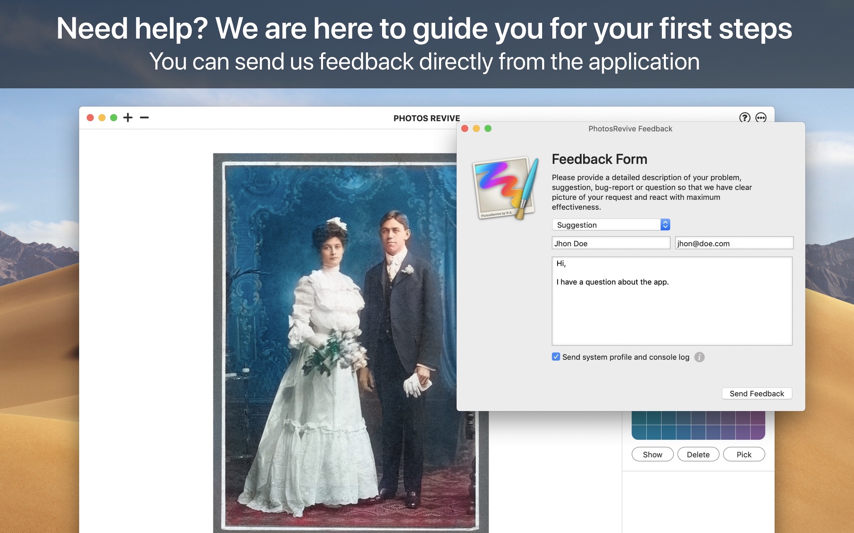This screenshot has width=854, height=533.
Task: Click the more options (···) icon
Action: tap(761, 117)
